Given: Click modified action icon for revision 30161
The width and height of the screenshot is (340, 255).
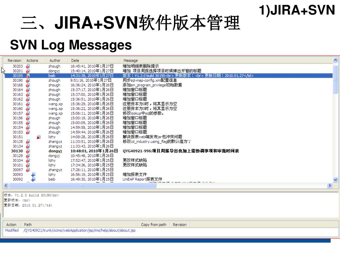Looking at the screenshot, I should click(x=28, y=104).
